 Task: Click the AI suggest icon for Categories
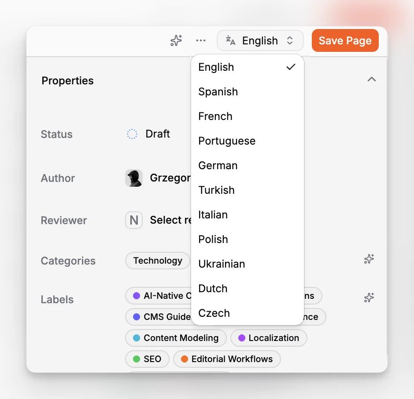point(369,259)
